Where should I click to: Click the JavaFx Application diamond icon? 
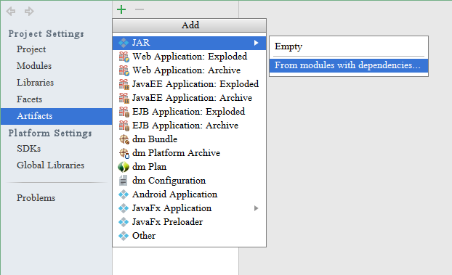(124, 208)
